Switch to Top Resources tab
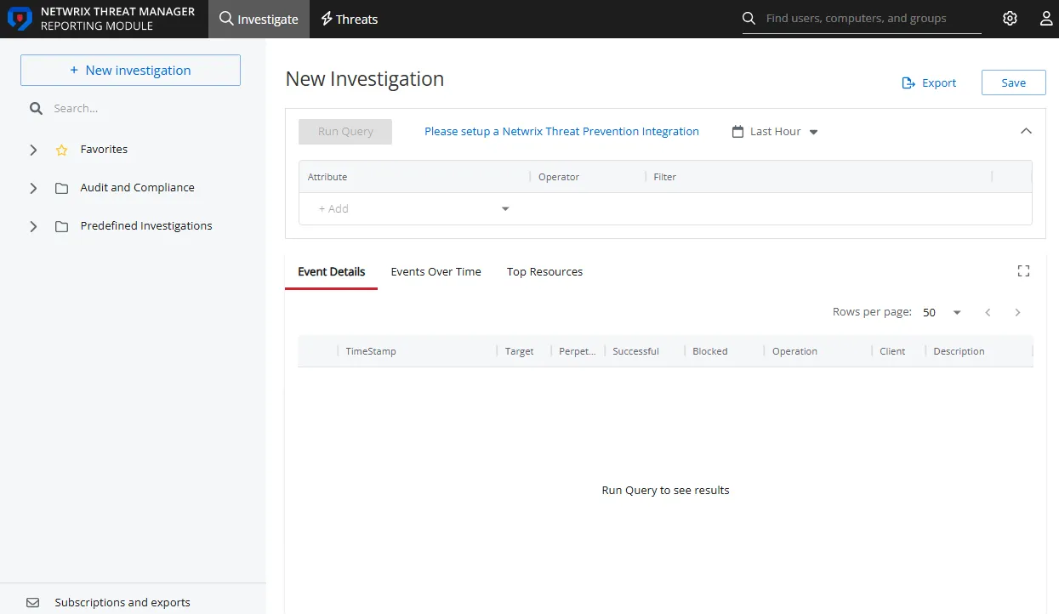The width and height of the screenshot is (1059, 614). coord(545,272)
